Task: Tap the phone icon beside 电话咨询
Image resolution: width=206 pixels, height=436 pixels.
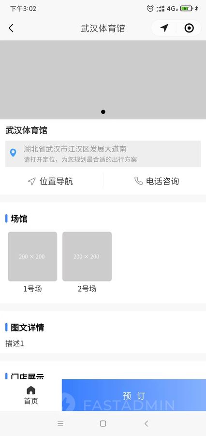Action: coord(138,181)
